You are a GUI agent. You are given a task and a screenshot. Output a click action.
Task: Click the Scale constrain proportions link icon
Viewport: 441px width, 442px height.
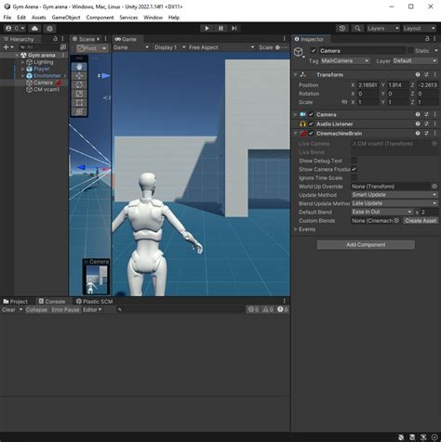tap(344, 102)
